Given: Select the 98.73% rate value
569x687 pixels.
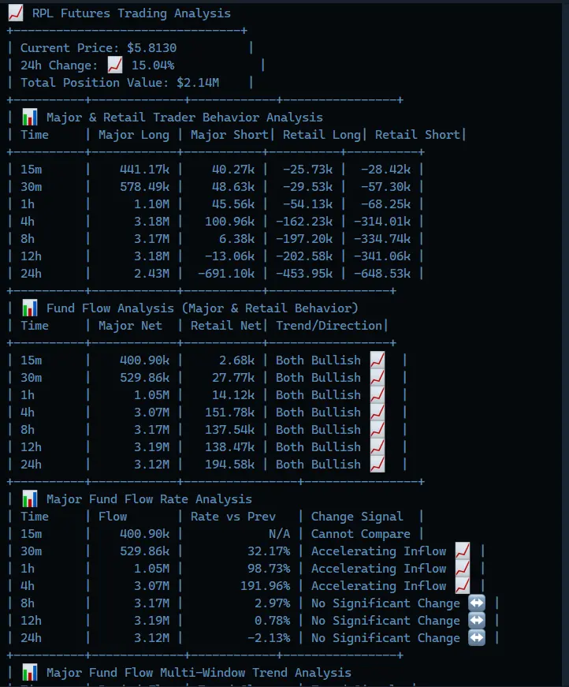Looking at the screenshot, I should coord(269,568).
